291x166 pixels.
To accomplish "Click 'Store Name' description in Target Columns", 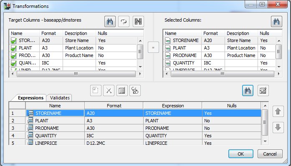I will click(77, 40).
